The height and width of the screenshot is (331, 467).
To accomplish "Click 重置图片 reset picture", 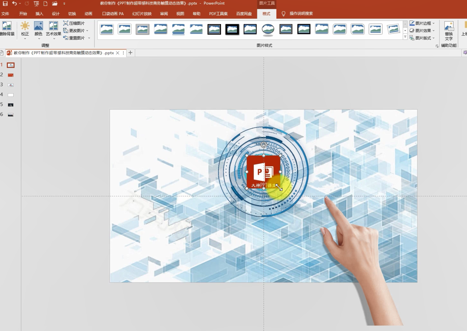I will [x=74, y=38].
